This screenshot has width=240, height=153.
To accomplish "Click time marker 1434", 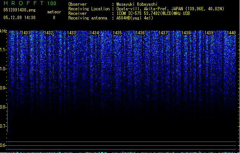I will pyautogui.click(x=95, y=33).
